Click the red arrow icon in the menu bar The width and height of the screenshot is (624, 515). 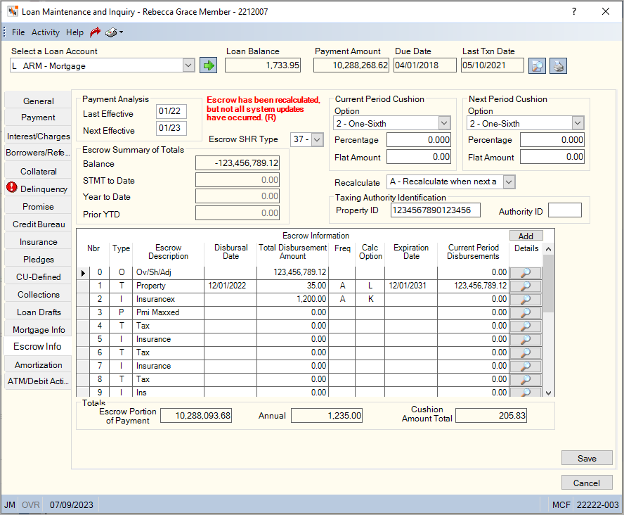tap(96, 32)
